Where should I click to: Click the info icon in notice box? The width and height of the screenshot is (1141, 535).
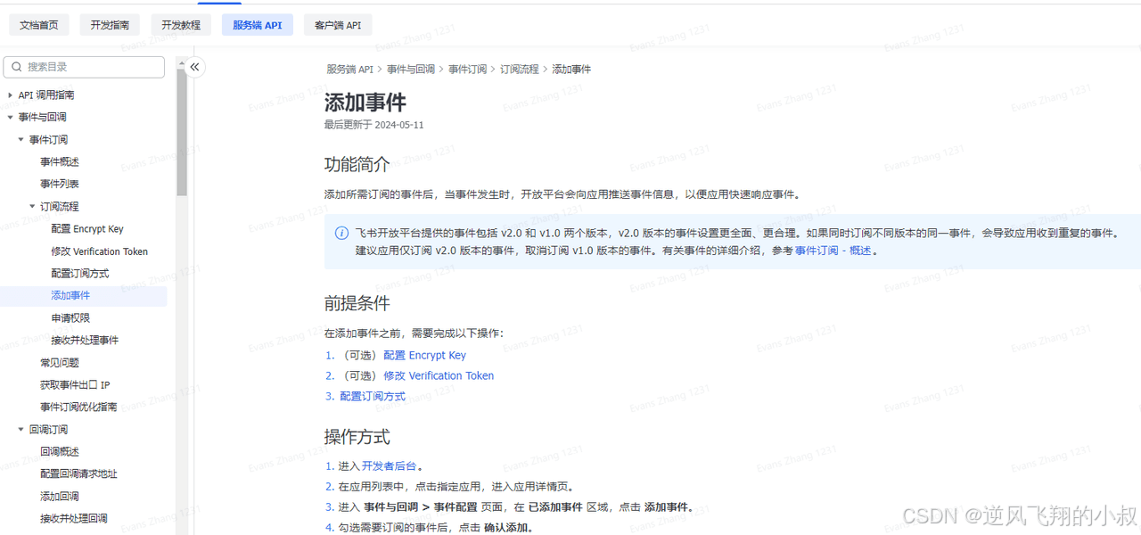coord(341,234)
